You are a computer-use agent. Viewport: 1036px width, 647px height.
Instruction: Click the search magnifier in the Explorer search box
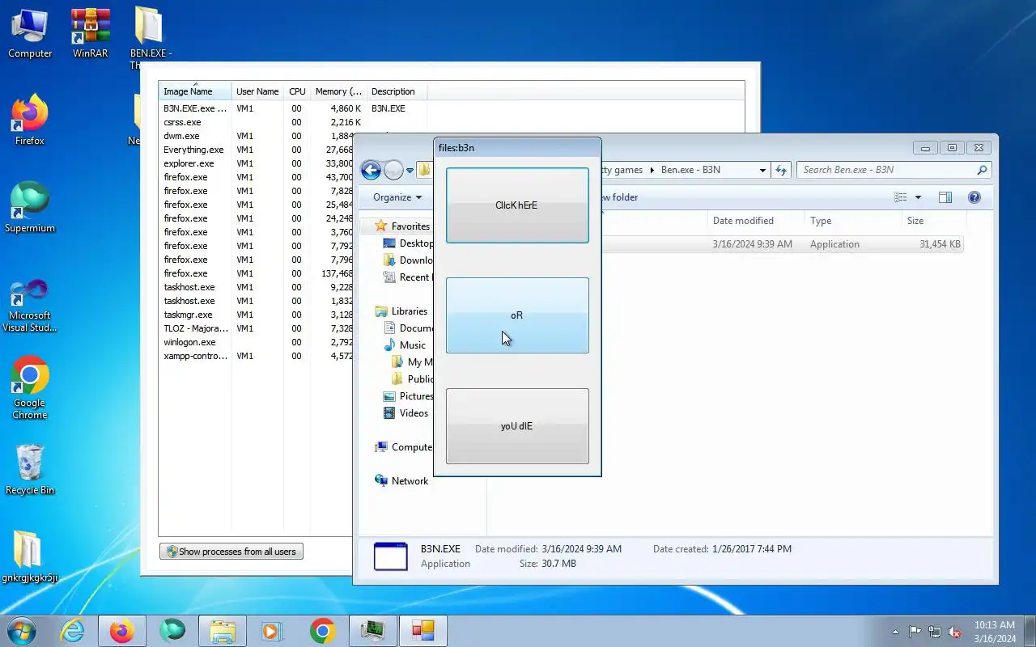pos(982,170)
